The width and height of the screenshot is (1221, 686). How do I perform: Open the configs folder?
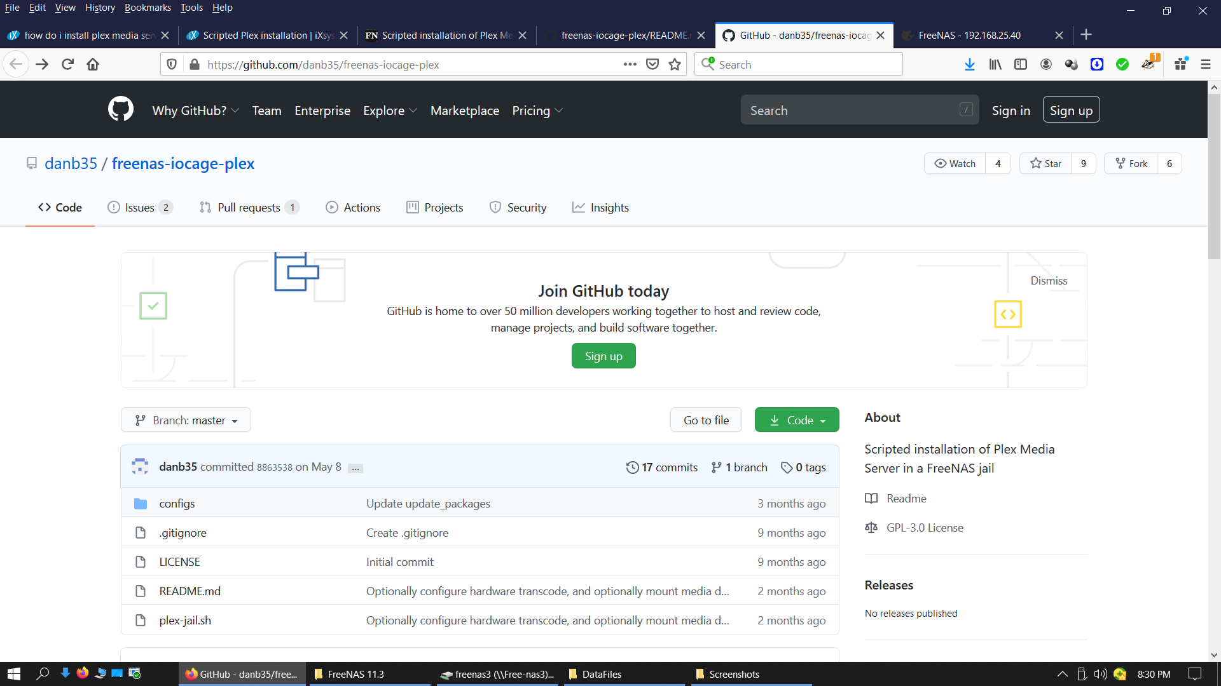point(177,504)
